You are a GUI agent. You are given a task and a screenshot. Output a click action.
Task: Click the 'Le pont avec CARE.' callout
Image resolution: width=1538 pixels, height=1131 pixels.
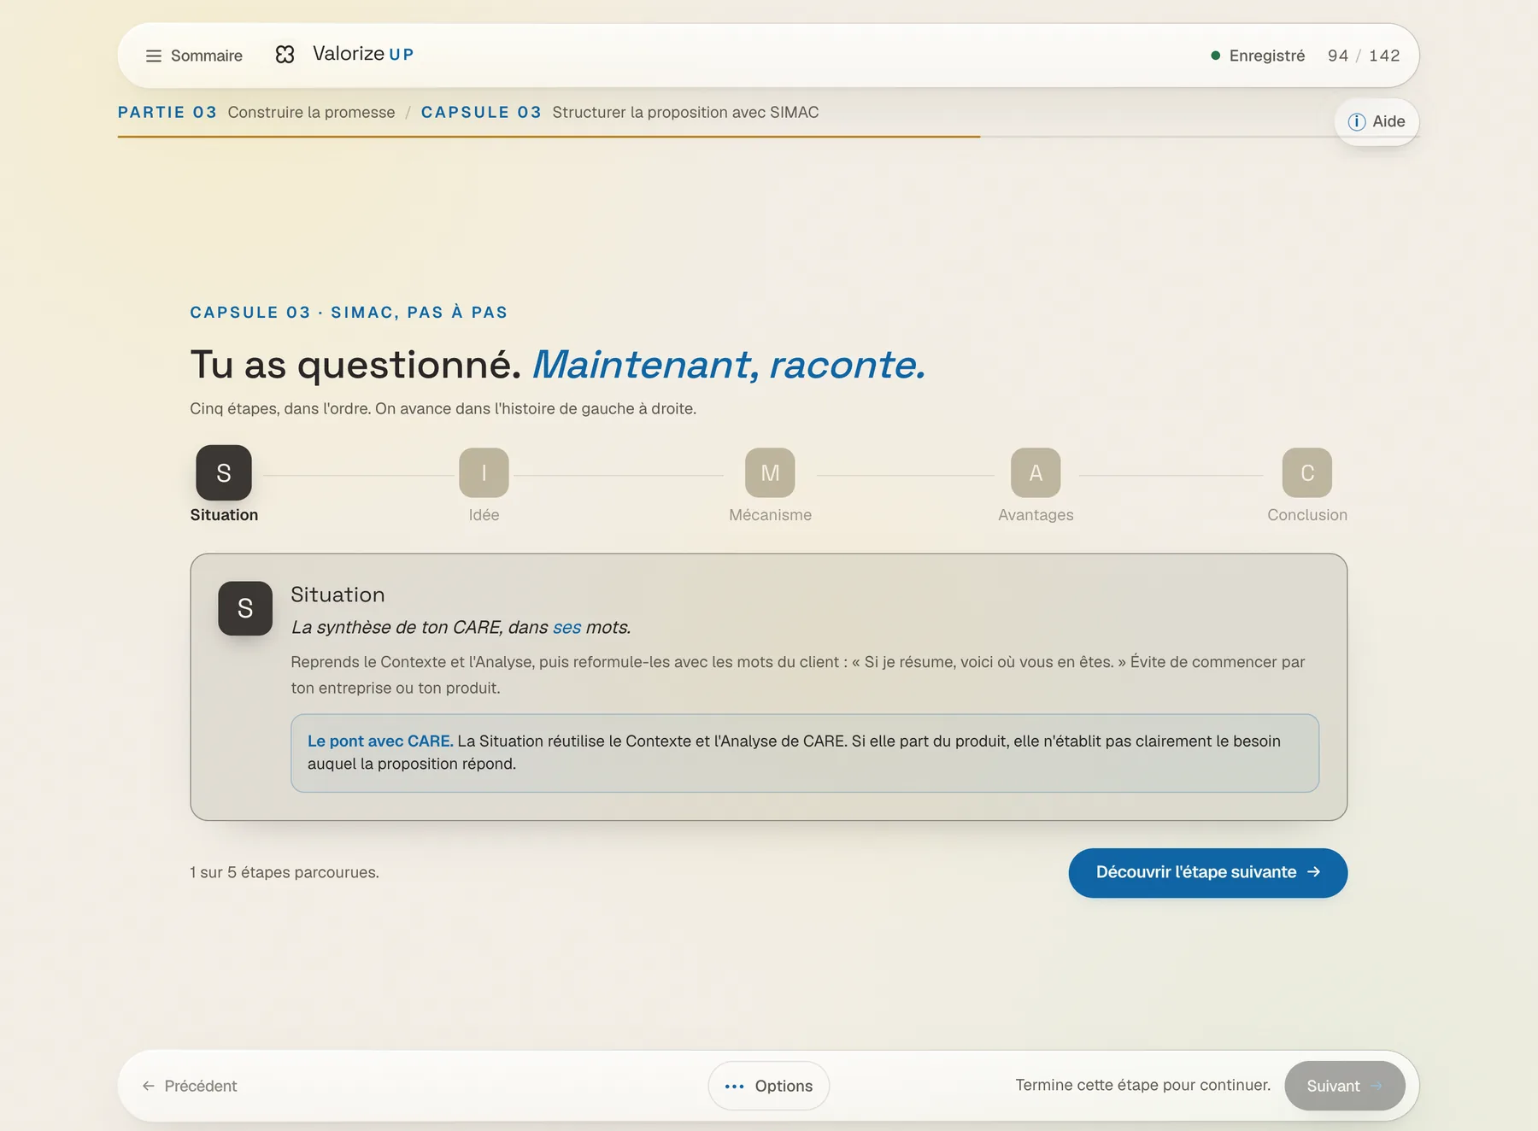(805, 753)
